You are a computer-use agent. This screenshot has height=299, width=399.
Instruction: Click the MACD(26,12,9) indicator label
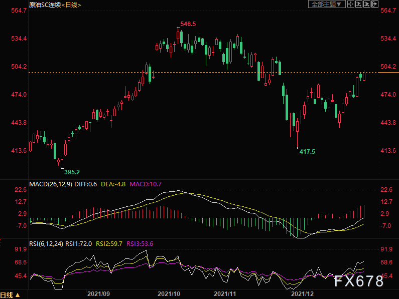51,184
